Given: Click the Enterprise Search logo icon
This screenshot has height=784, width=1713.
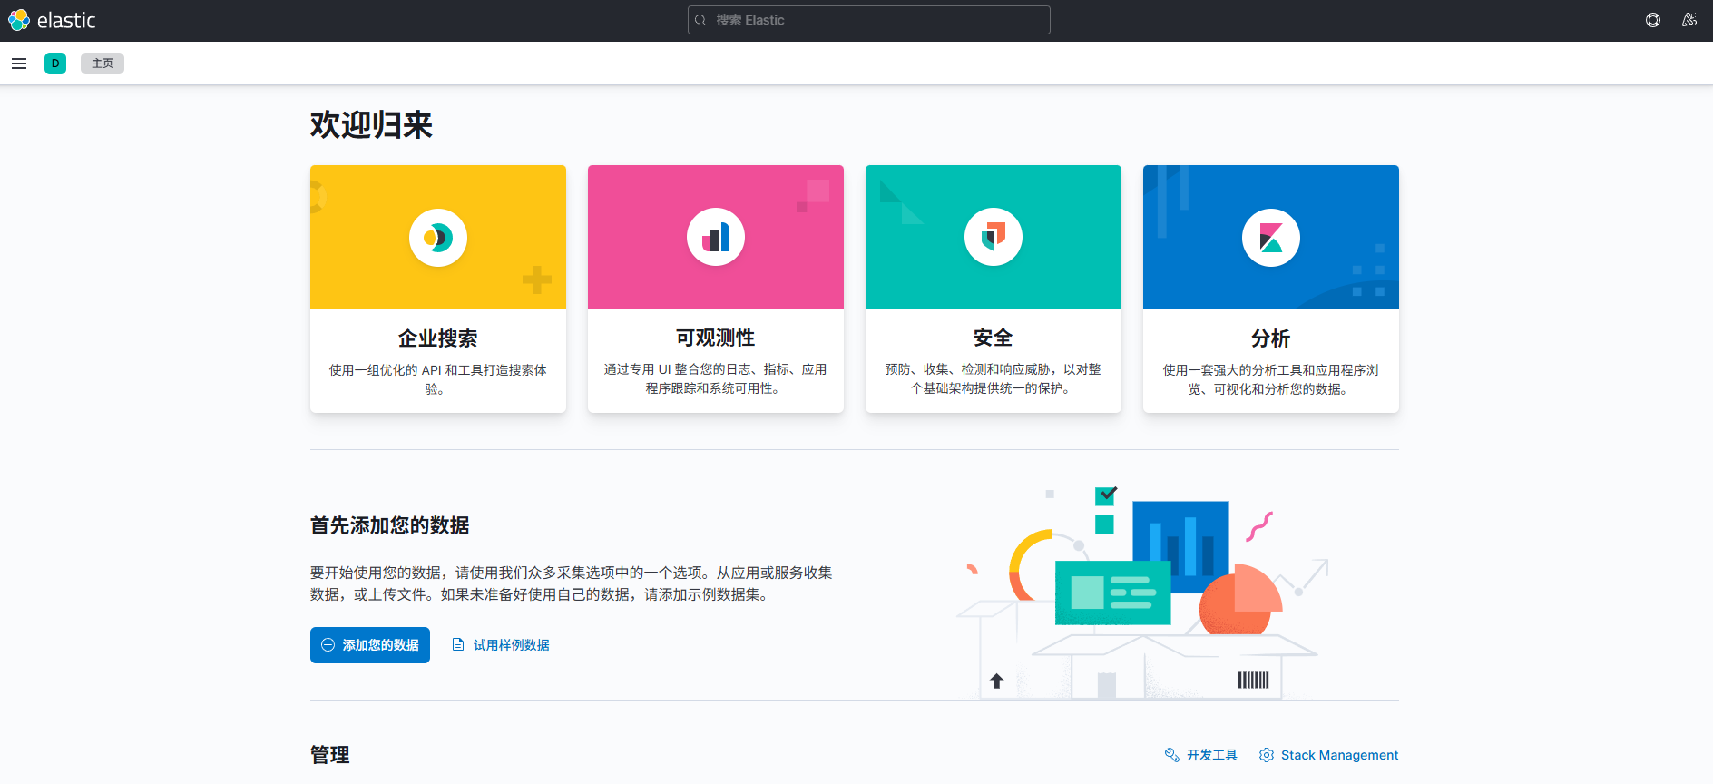Looking at the screenshot, I should [438, 238].
